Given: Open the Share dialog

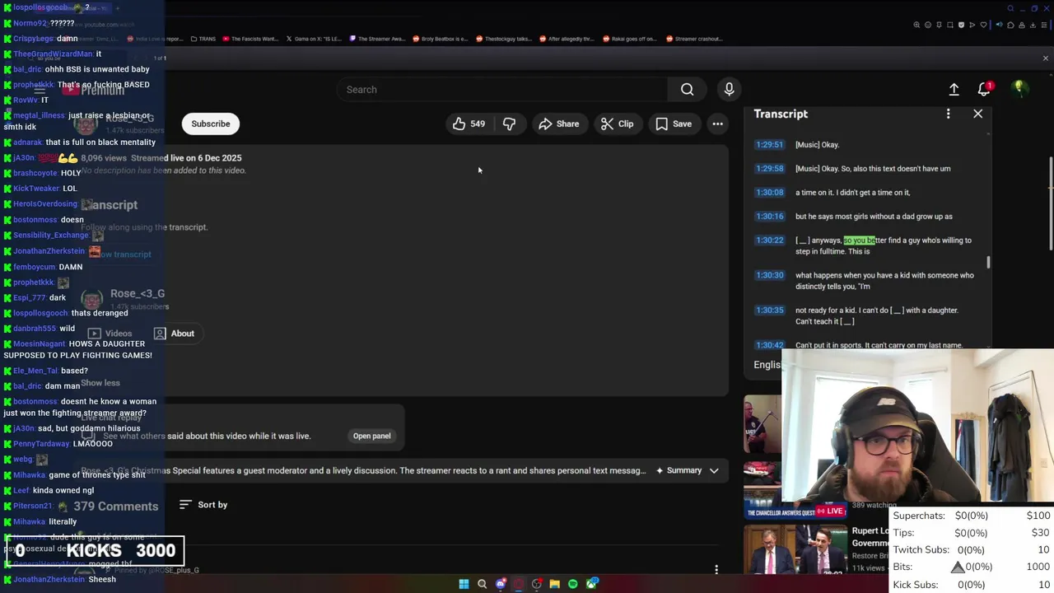Looking at the screenshot, I should 558,124.
